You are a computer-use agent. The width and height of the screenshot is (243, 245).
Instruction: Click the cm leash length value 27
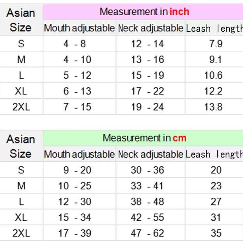click(216, 202)
